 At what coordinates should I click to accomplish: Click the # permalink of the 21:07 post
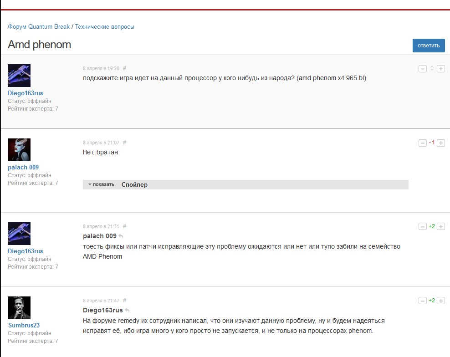(x=124, y=143)
